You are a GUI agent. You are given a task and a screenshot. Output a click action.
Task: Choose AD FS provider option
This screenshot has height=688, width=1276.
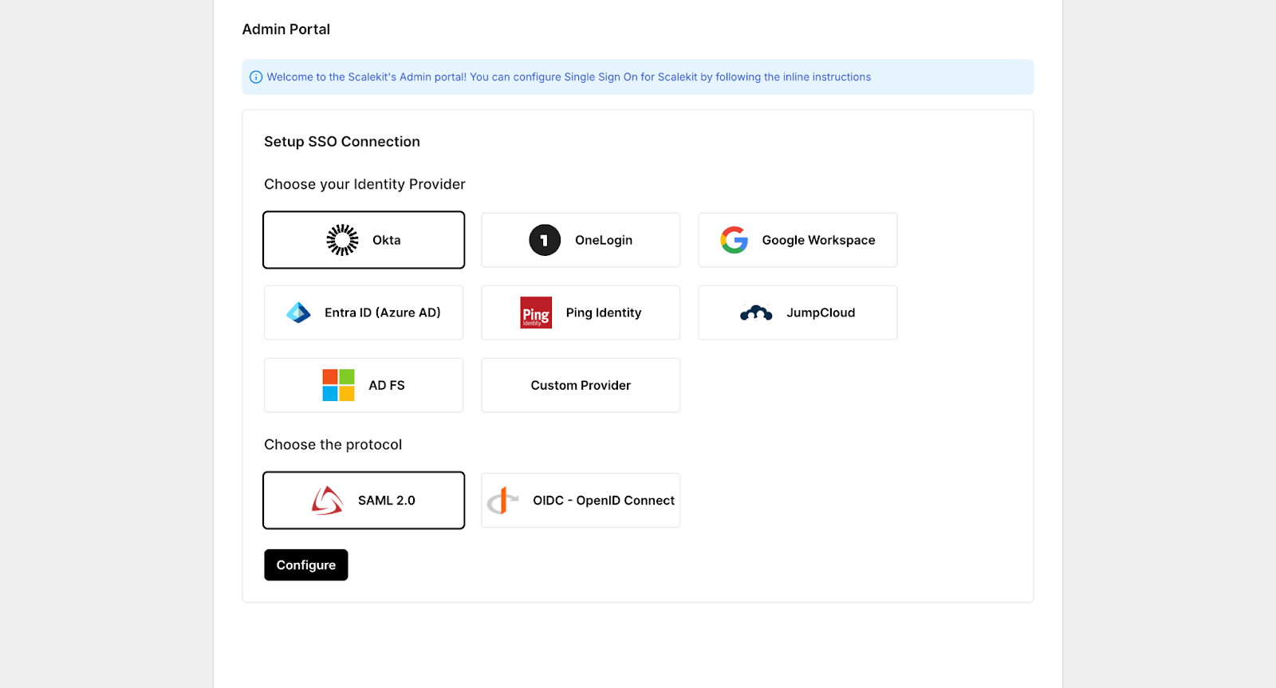point(364,385)
